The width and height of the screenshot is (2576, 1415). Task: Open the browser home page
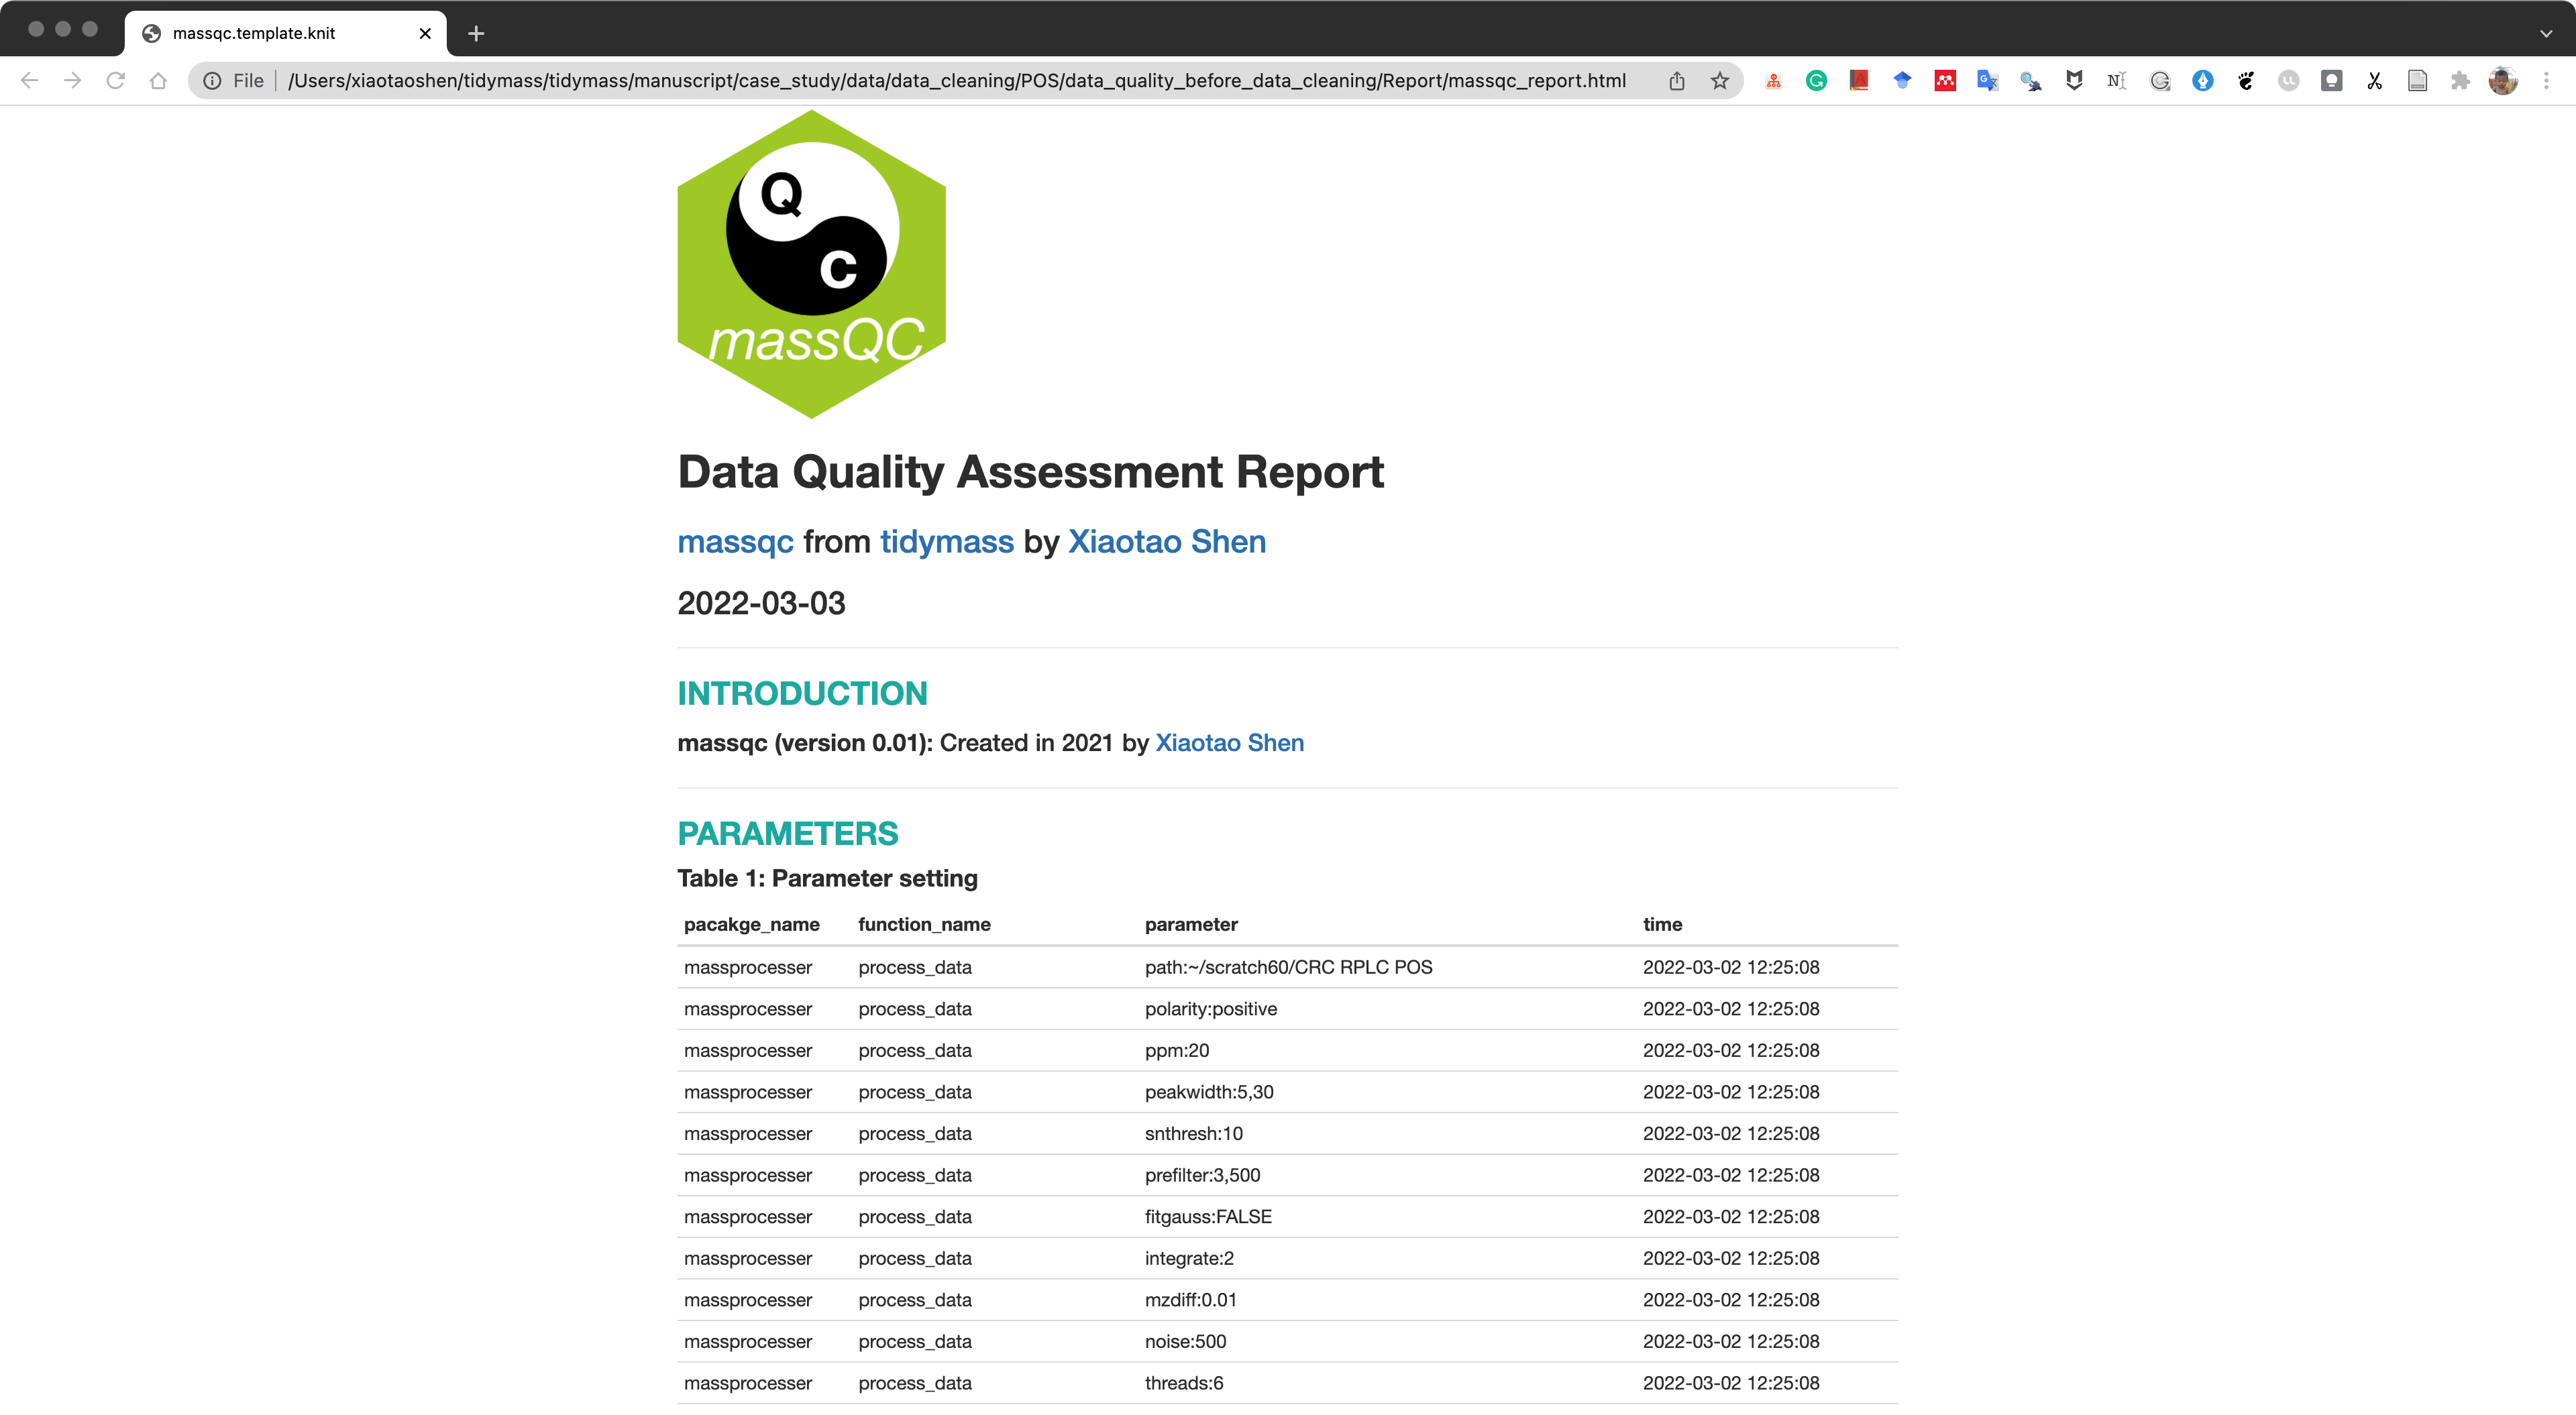tap(158, 81)
